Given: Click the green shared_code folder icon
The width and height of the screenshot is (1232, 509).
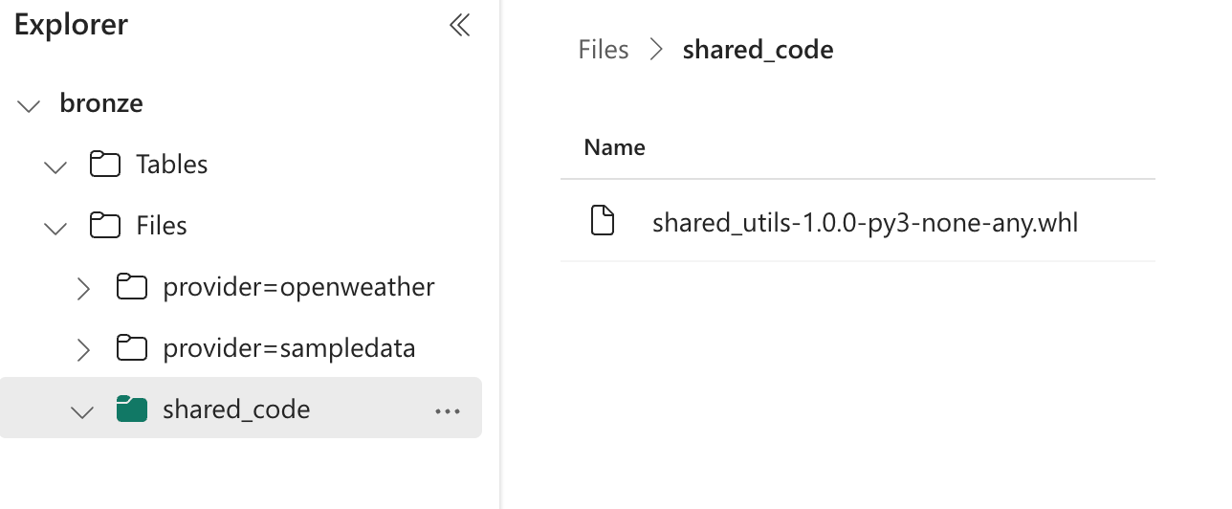Looking at the screenshot, I should tap(131, 409).
